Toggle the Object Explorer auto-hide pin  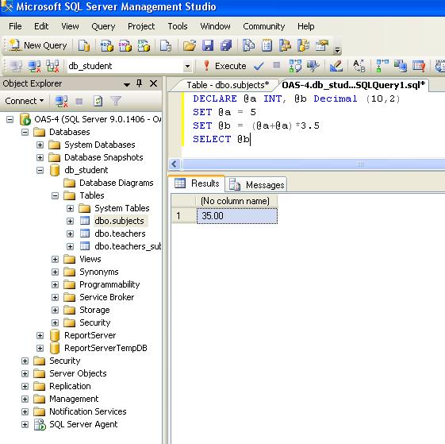click(139, 83)
